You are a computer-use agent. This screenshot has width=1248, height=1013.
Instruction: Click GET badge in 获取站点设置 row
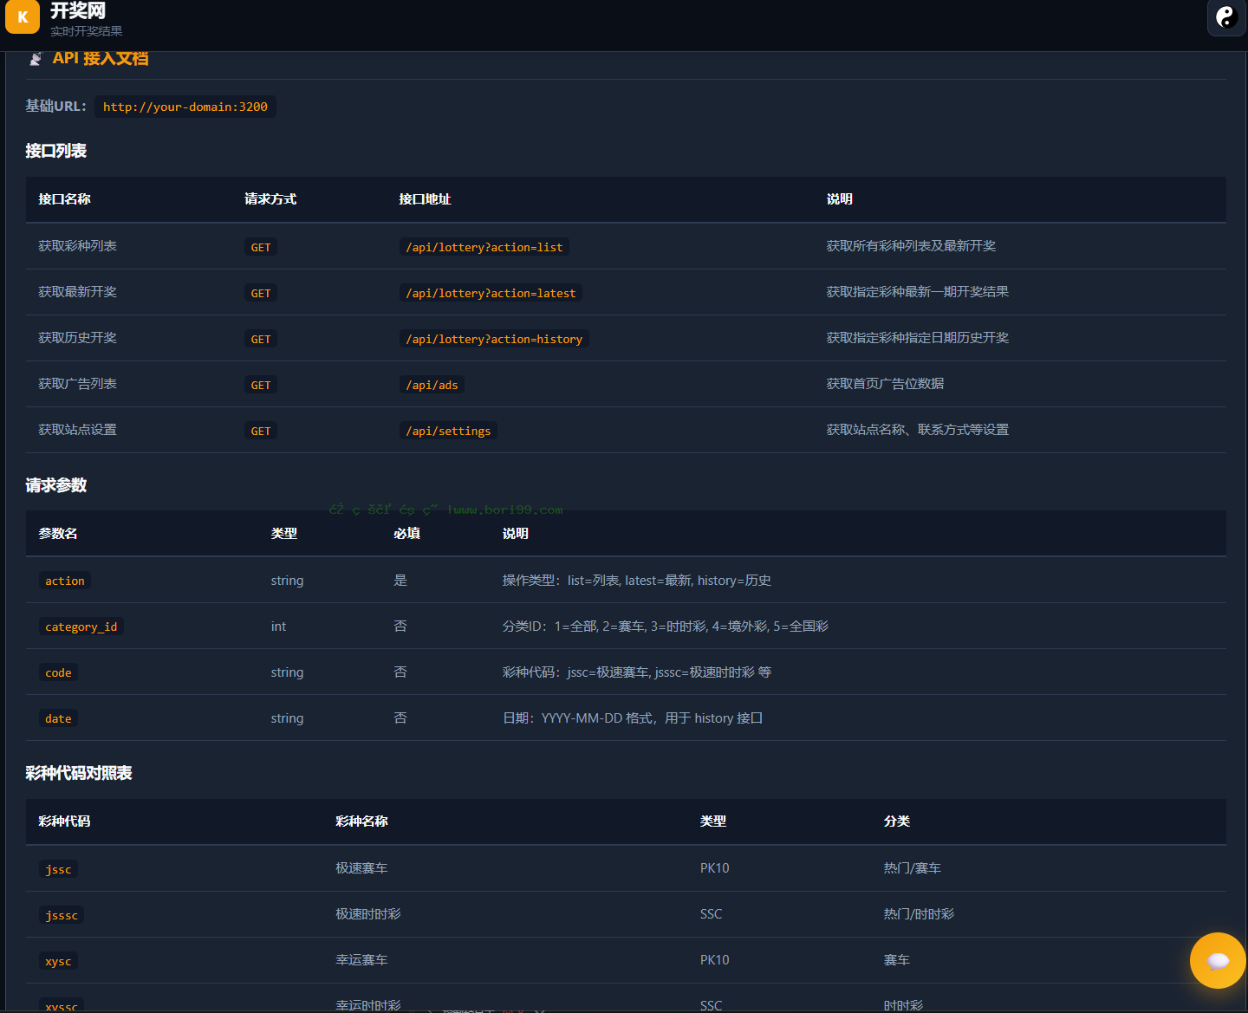tap(261, 431)
